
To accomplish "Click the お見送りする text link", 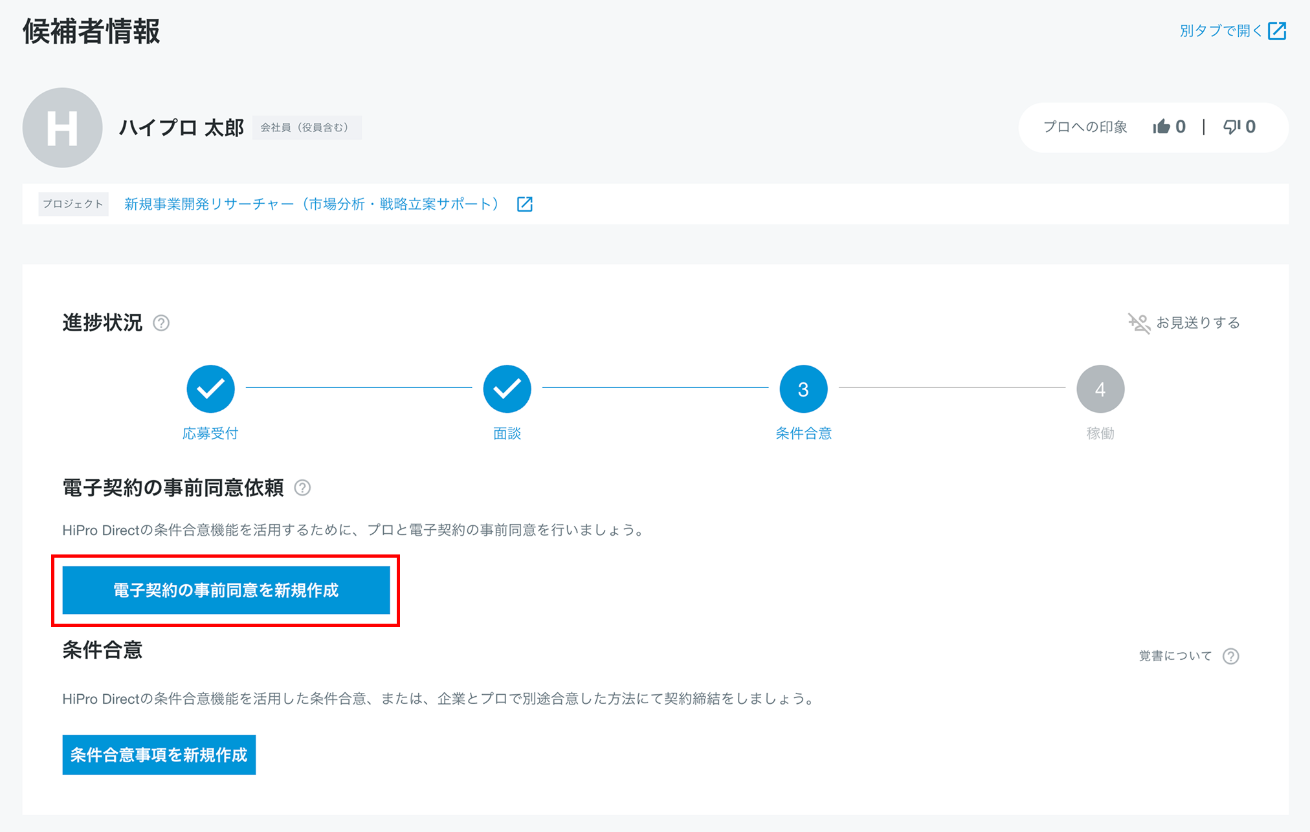I will (x=1197, y=323).
